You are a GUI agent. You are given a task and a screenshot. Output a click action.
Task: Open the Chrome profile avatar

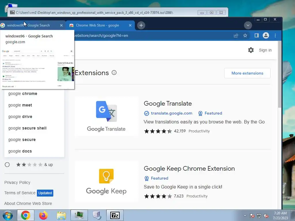click(266, 35)
